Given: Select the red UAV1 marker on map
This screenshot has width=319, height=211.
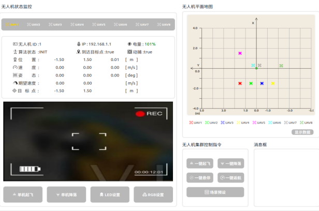Looking at the screenshot, I should [240, 83].
